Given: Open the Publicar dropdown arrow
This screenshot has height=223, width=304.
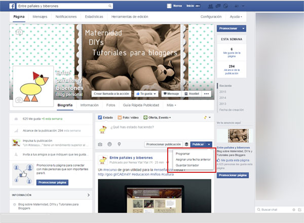Looking at the screenshot, I should 209,144.
